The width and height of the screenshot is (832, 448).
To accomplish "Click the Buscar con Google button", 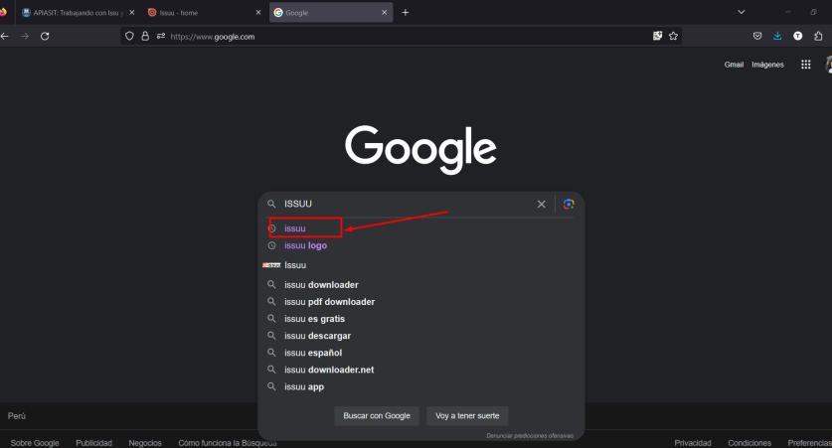I will 377,415.
